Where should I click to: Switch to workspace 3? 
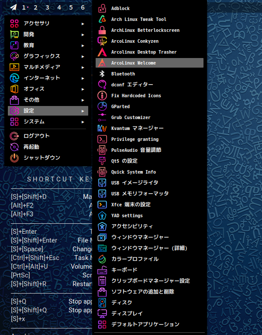(x=47, y=8)
